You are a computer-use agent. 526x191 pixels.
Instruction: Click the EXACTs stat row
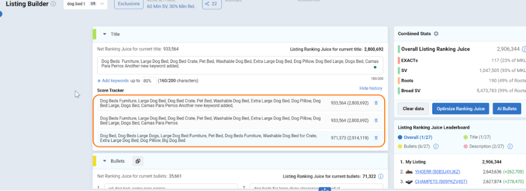[x=462, y=60]
